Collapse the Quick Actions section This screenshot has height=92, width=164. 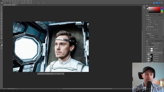[146, 34]
